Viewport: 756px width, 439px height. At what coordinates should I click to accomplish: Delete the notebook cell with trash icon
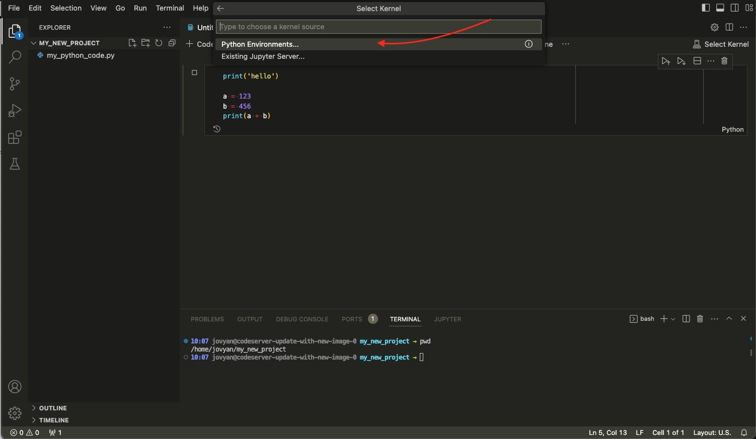[x=724, y=61]
